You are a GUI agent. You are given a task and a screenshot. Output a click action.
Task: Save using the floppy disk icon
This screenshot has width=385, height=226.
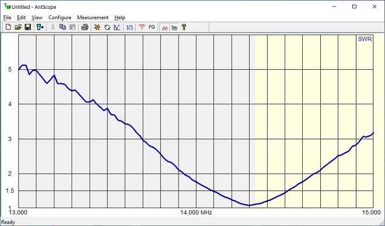tap(28, 27)
